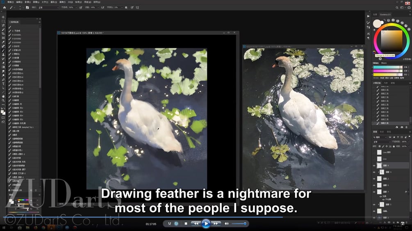Open the brush settings panel icon in options bar
This screenshot has width=412, height=231.
(x=27, y=8)
